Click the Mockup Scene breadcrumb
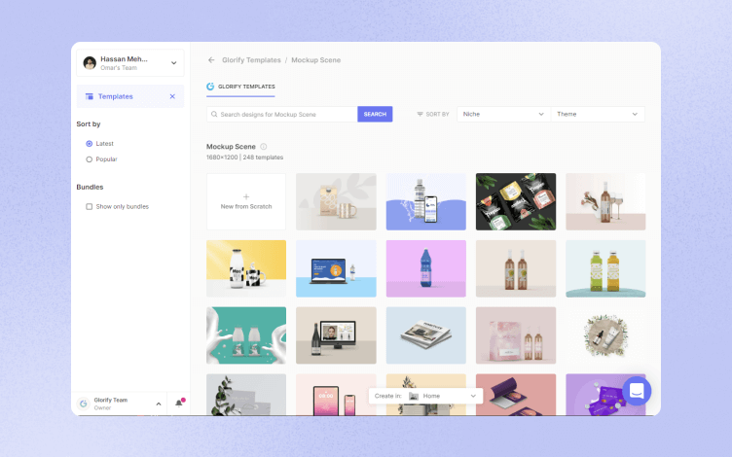732x457 pixels. [x=316, y=60]
